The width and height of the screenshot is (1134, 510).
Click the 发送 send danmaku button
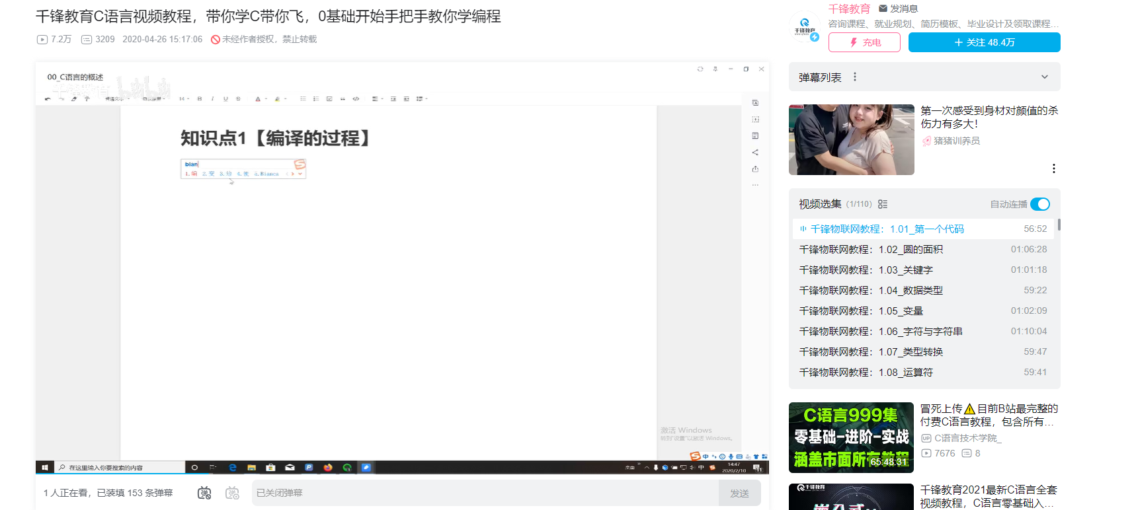739,493
